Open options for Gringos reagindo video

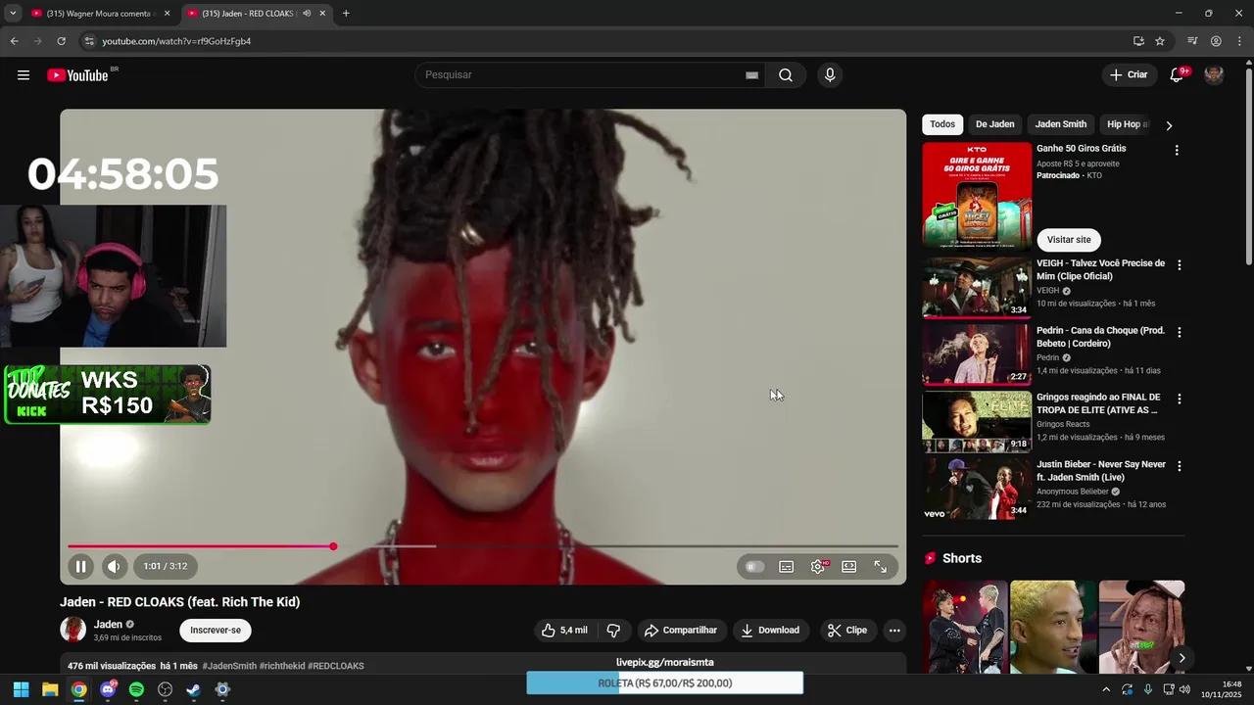pyautogui.click(x=1179, y=399)
